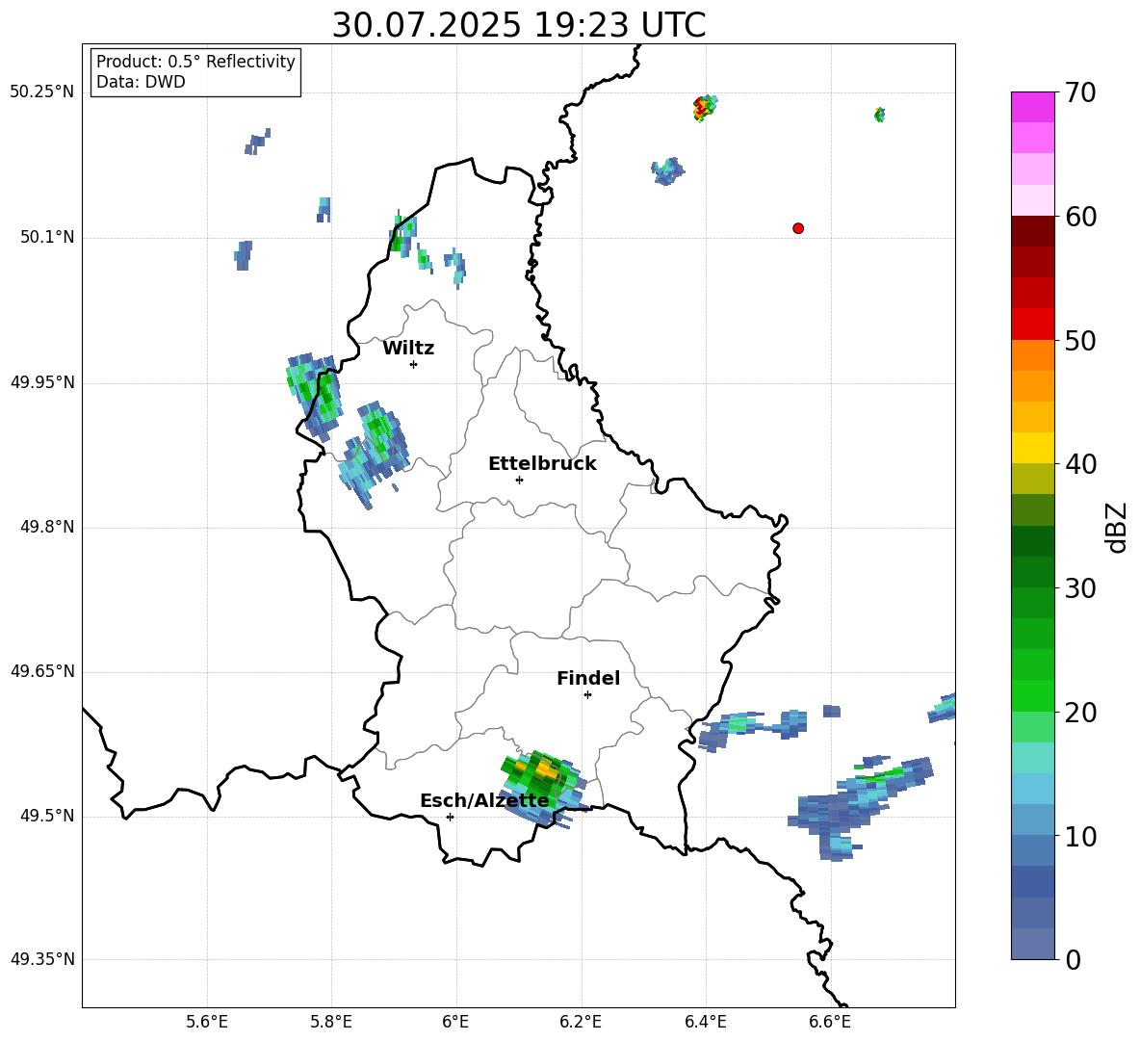
Task: Click the 49.5°N latitude label
Action: coord(47,817)
